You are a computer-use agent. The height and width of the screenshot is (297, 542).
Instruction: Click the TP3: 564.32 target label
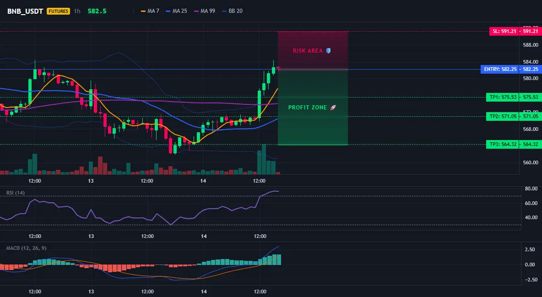503,144
